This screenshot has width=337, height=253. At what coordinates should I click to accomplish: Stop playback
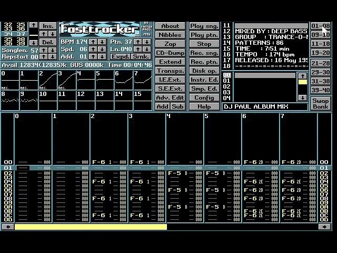pyautogui.click(x=204, y=44)
